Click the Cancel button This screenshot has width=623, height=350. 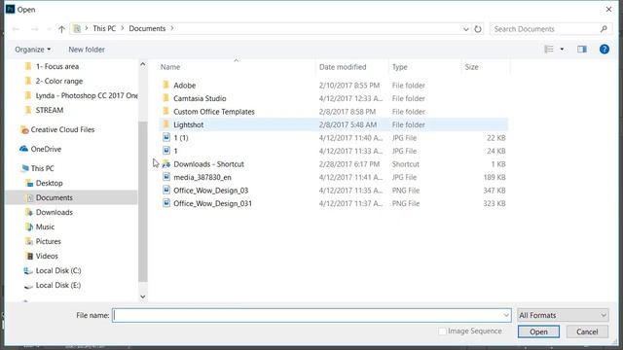[x=587, y=332]
